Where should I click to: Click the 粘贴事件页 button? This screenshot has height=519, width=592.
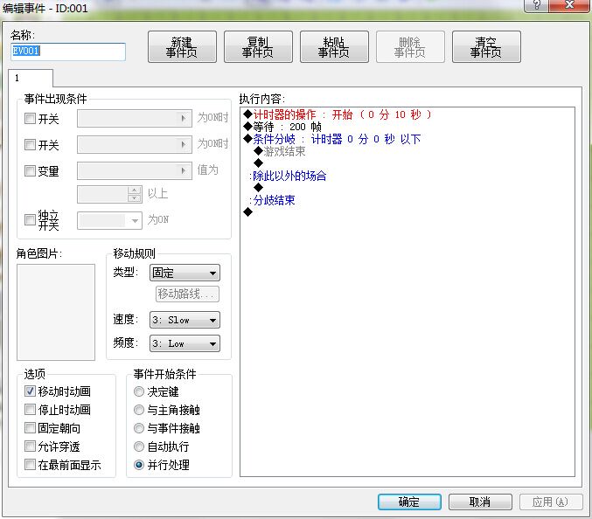[334, 47]
